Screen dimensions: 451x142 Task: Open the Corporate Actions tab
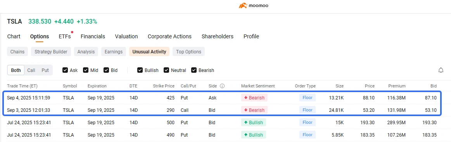(170, 36)
